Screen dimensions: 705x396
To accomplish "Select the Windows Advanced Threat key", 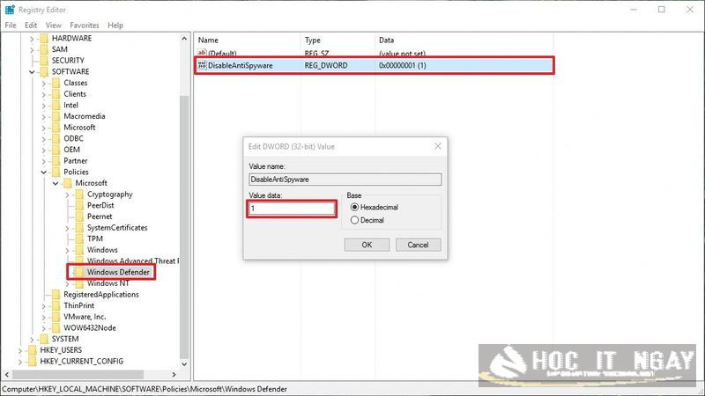I will click(132, 260).
